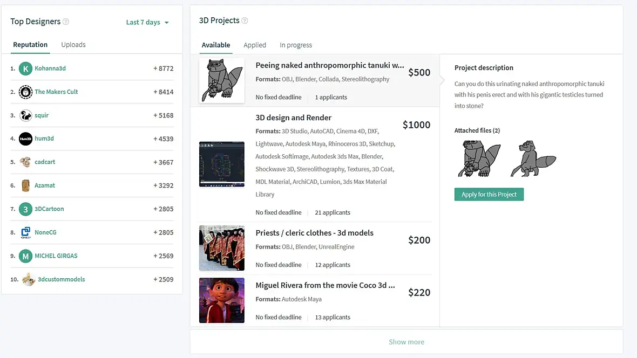Screen dimensions: 637x358
Task: Click the Azamat designer avatar
Action: 25,185
